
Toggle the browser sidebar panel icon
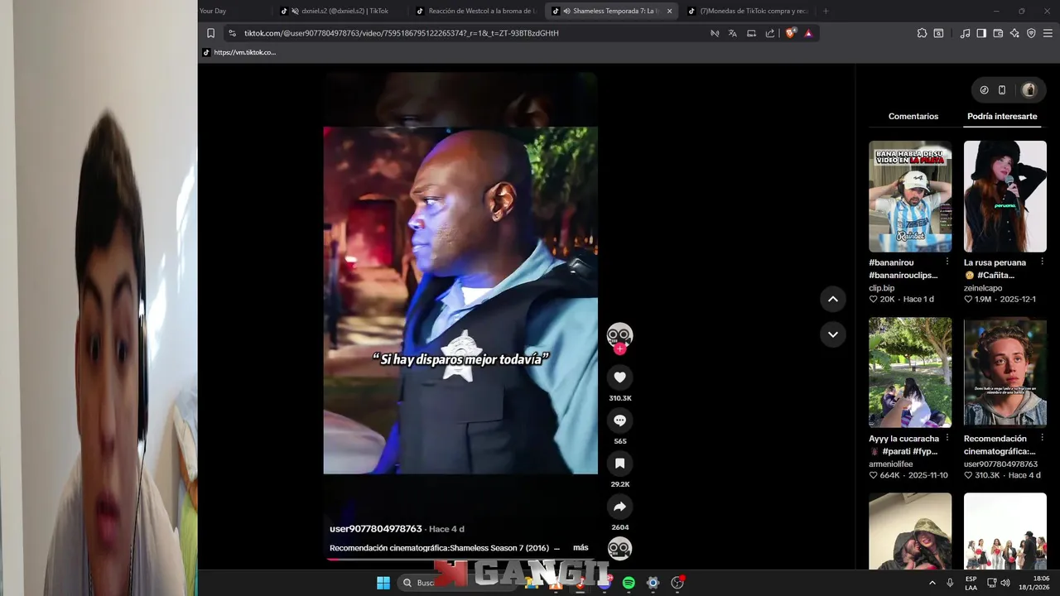(x=981, y=33)
